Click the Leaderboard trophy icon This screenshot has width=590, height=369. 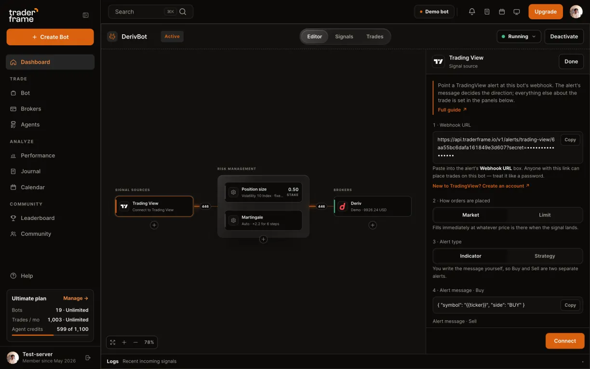[x=13, y=218]
